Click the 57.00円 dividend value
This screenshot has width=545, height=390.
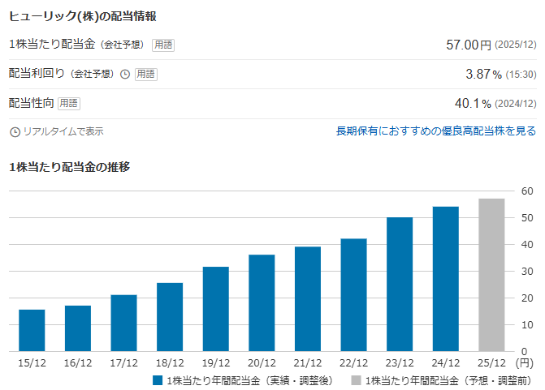point(469,45)
